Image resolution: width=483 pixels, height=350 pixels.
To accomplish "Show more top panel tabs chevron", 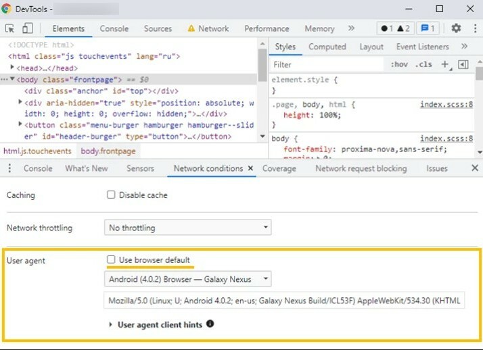I will pyautogui.click(x=351, y=28).
